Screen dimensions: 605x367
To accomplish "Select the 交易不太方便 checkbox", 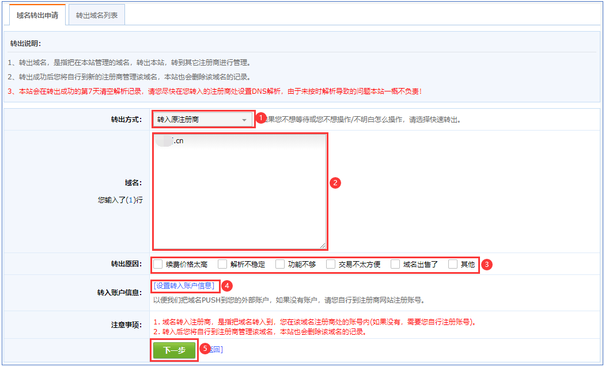I will [331, 265].
